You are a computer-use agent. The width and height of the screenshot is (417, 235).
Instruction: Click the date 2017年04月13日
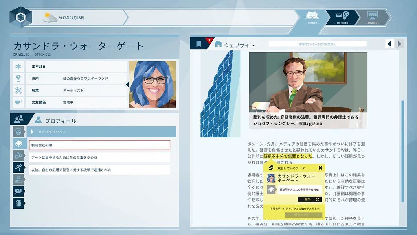[x=71, y=18]
